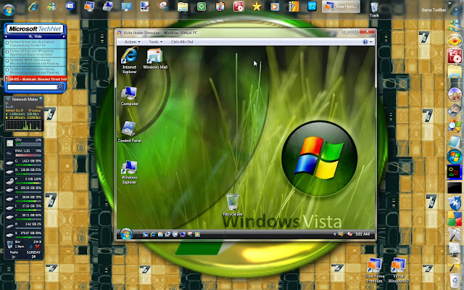Screen dimensions: 464x290
Task: Open Windows Mail on the VM desktop
Action: tap(155, 59)
